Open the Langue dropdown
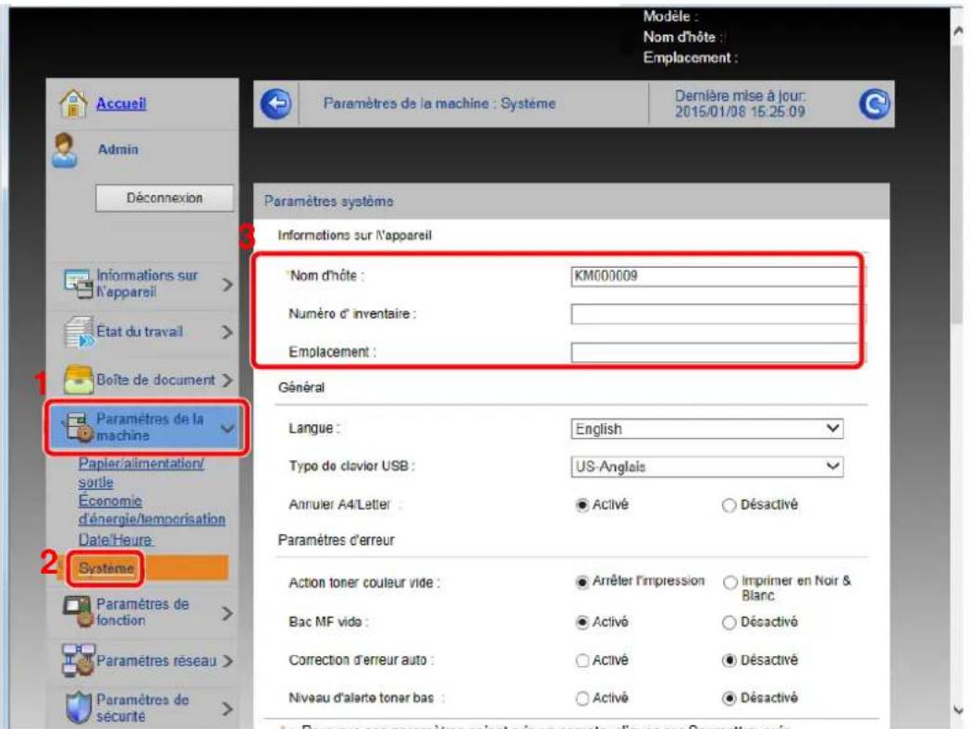Viewport: 969px width, 729px height. pos(707,429)
